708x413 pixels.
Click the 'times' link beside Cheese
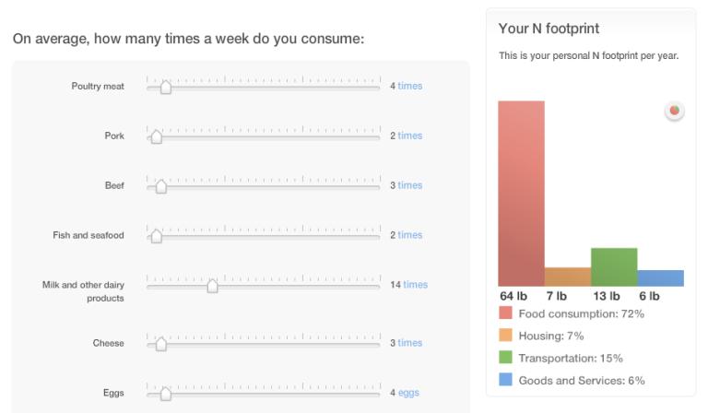410,343
